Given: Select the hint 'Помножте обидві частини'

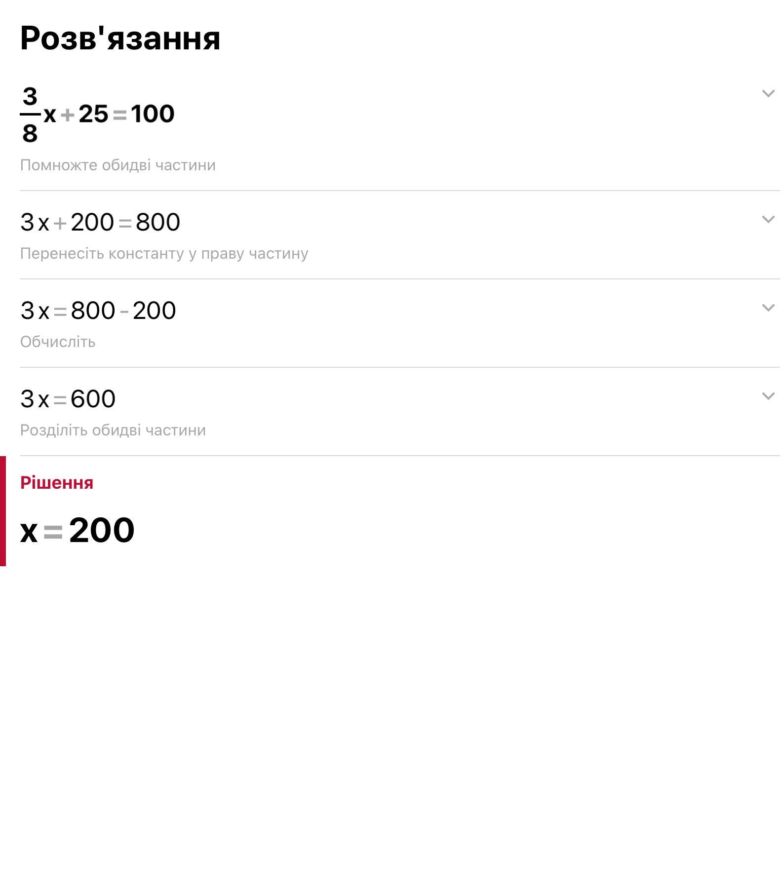Looking at the screenshot, I should (117, 165).
